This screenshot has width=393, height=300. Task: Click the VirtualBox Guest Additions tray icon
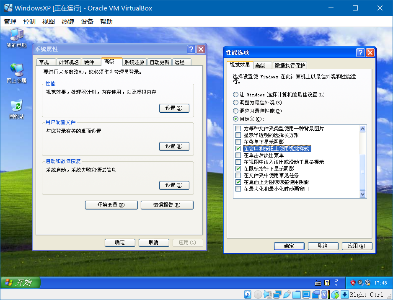368,283
